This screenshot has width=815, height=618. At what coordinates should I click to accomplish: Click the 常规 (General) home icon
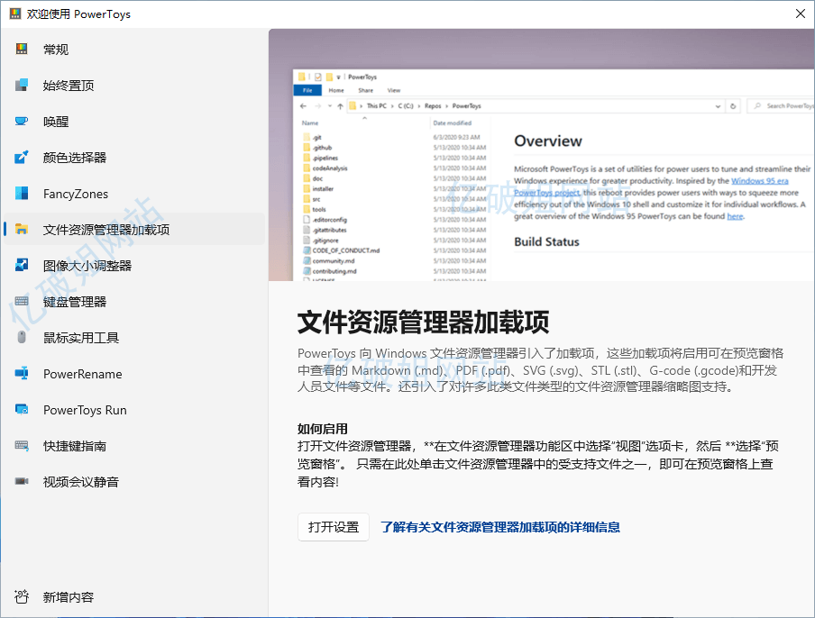click(x=22, y=50)
